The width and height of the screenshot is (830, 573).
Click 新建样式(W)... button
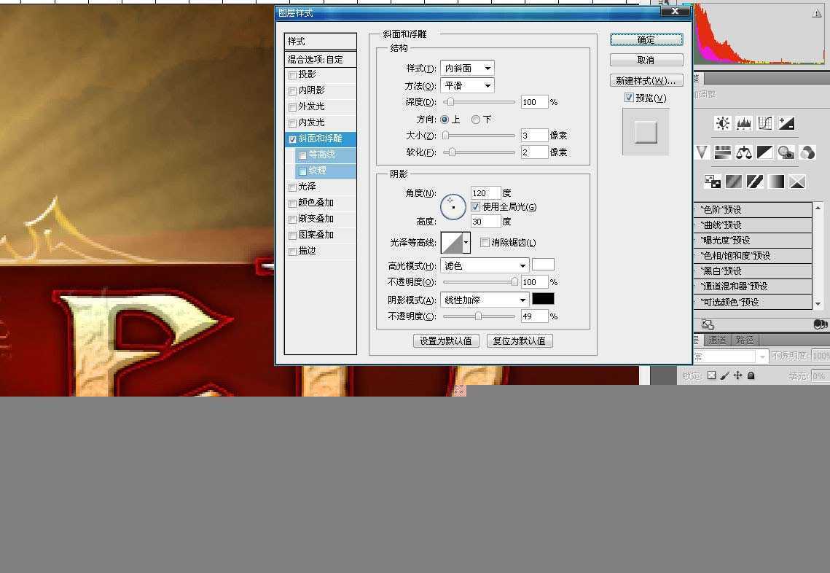click(646, 80)
